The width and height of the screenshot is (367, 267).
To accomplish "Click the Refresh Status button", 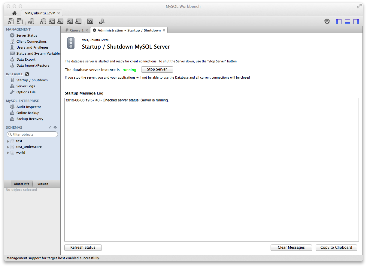I will click(x=83, y=247).
